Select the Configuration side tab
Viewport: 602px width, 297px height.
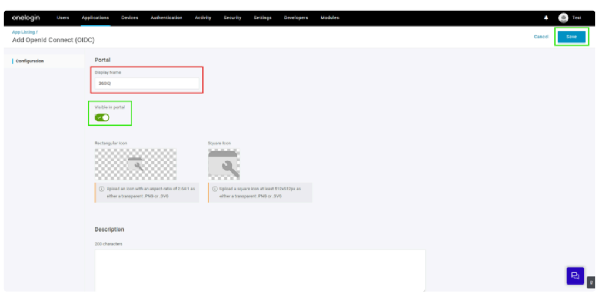29,61
